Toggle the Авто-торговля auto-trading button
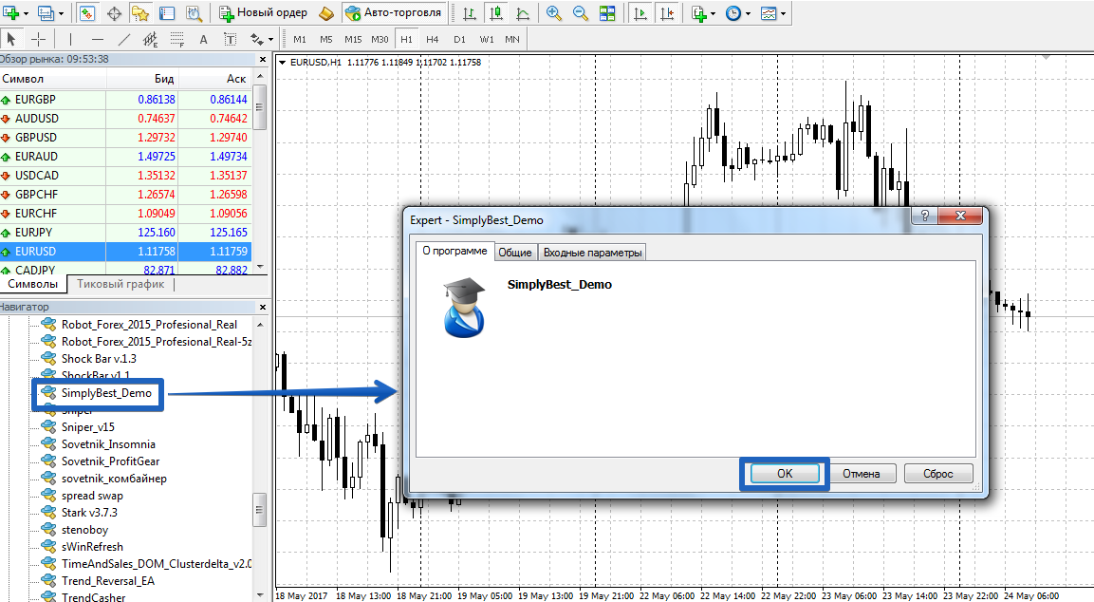 coord(394,13)
